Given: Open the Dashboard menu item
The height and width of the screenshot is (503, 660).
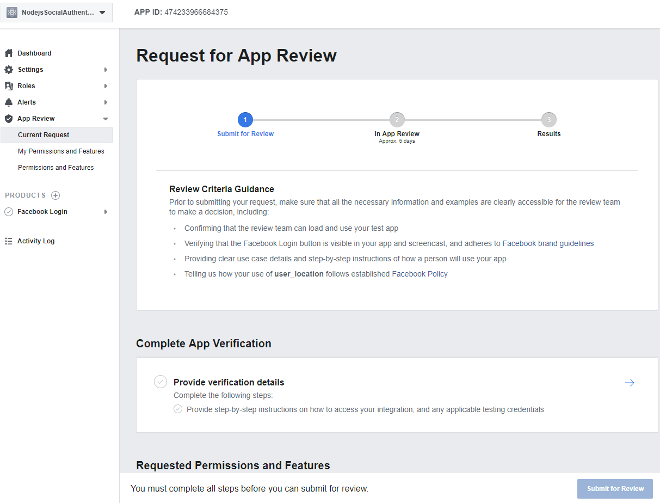Looking at the screenshot, I should [34, 53].
